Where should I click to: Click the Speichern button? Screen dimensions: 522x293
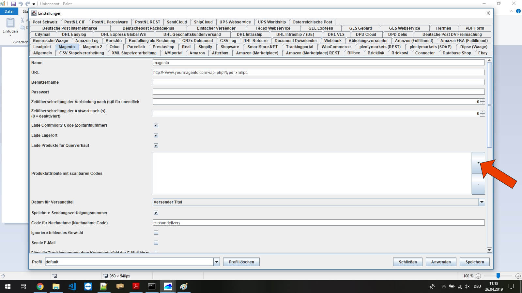(475, 262)
